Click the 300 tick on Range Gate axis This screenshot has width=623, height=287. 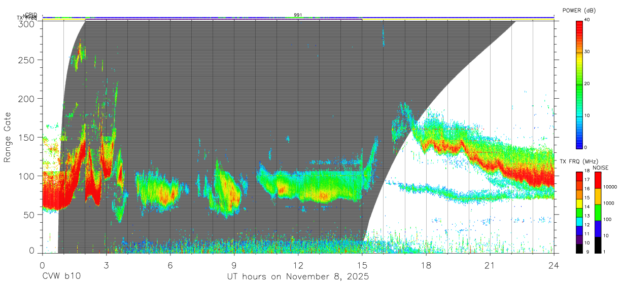(x=27, y=24)
